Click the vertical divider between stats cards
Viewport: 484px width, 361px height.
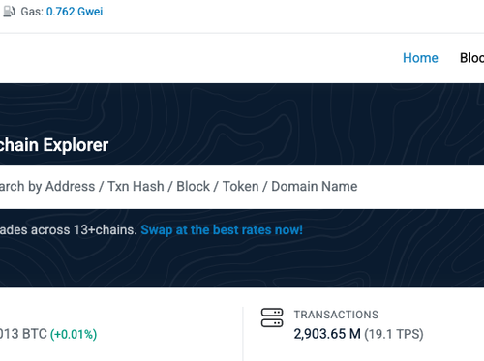[x=243, y=334]
